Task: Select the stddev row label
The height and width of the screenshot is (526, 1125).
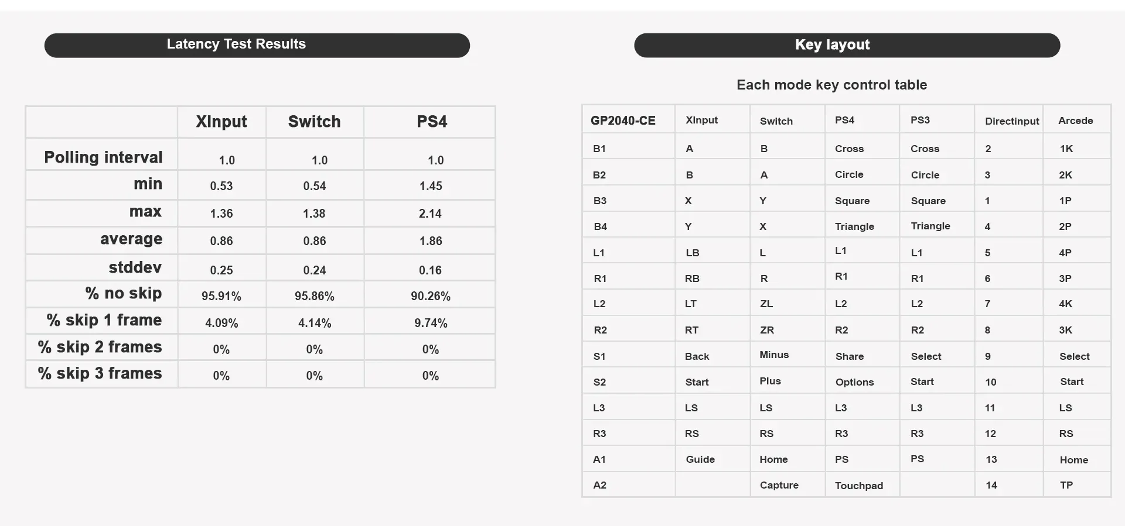Action: [x=135, y=267]
